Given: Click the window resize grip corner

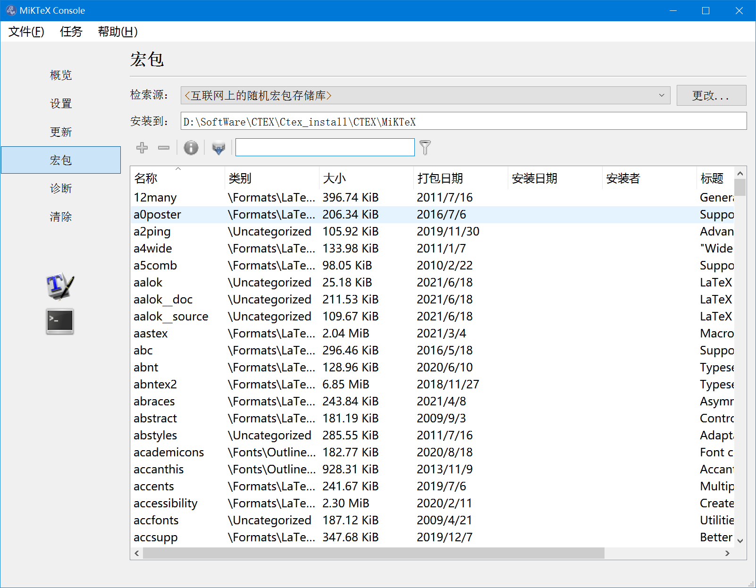Looking at the screenshot, I should coord(751,583).
